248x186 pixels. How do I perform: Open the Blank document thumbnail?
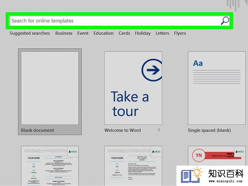[x=50, y=88]
